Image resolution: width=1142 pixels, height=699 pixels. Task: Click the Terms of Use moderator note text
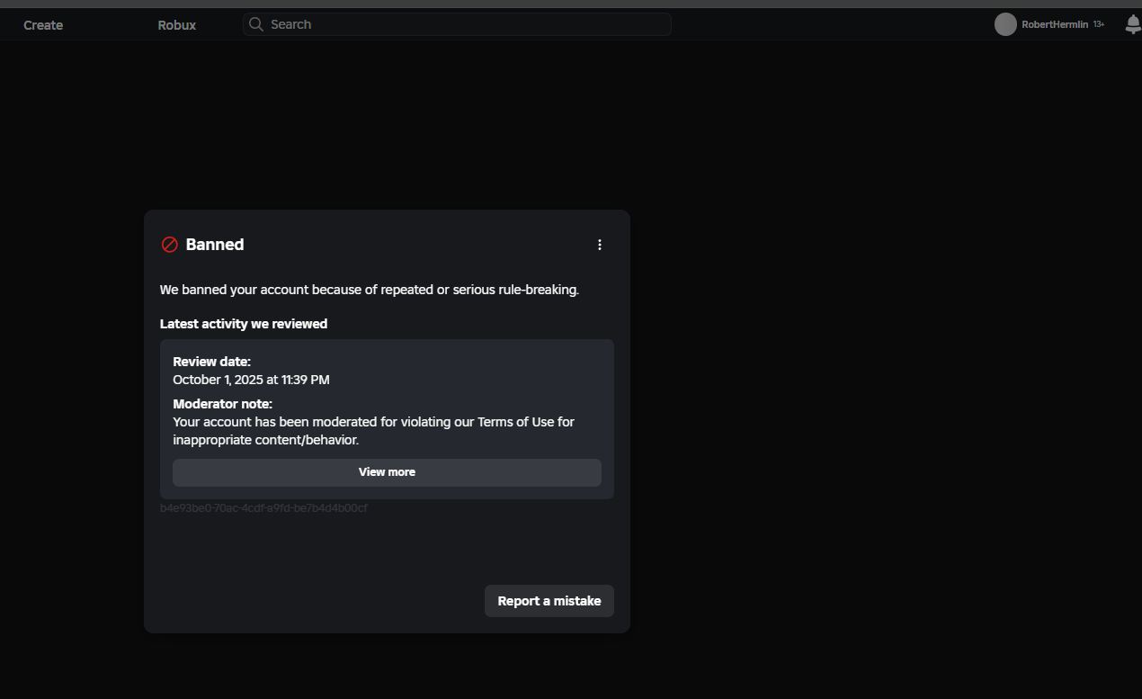(373, 431)
